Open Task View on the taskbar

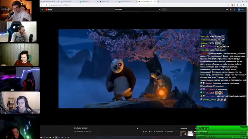[x=47, y=137]
